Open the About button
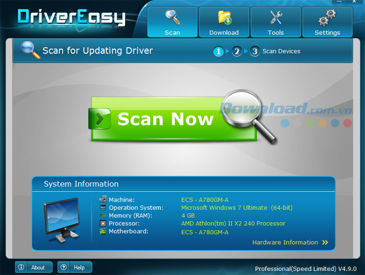 (x=34, y=267)
